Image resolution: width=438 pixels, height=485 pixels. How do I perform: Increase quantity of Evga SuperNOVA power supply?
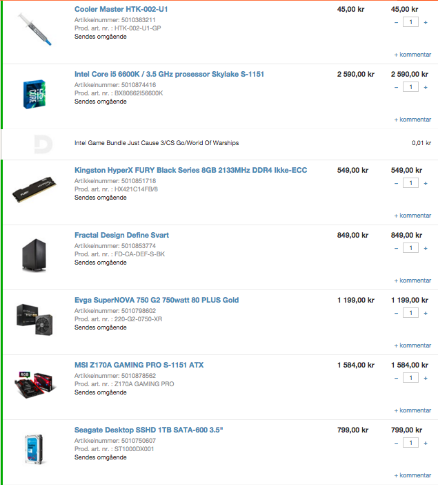pyautogui.click(x=426, y=313)
